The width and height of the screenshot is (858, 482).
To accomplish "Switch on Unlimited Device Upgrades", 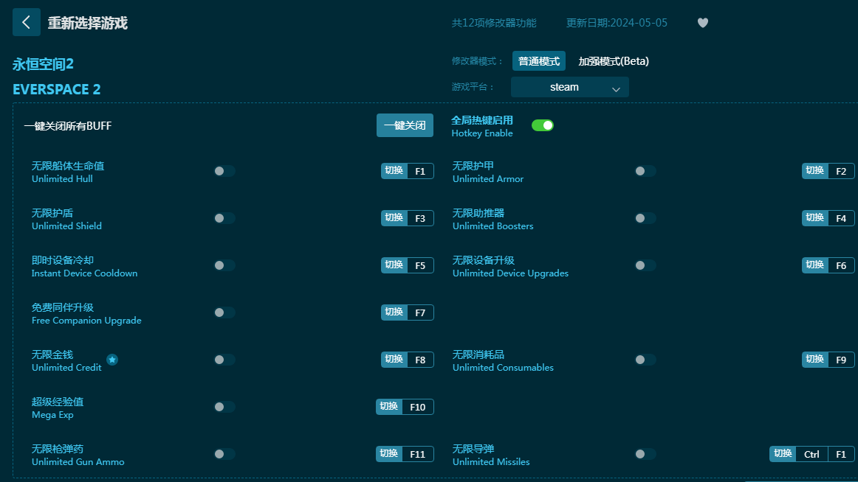I will 645,265.
